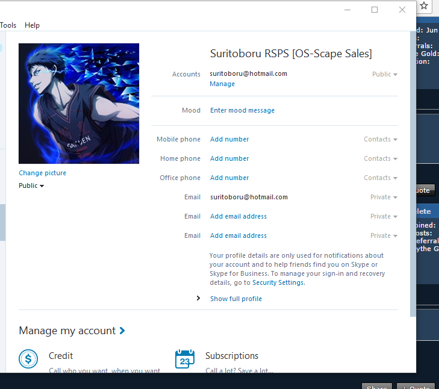Open Private dropdown for second Email row
Viewport: 439px width, 389px height.
[x=384, y=217]
